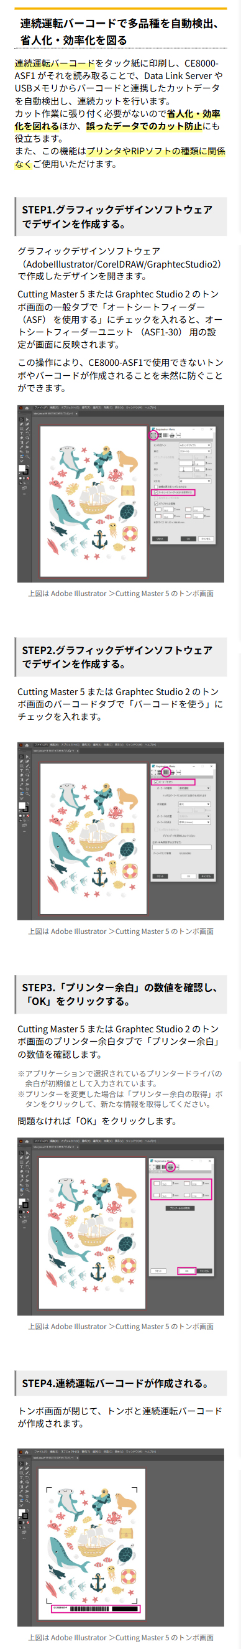
Task: Select general tab icon in STEP1 dialog
Action: pyautogui.click(x=153, y=436)
